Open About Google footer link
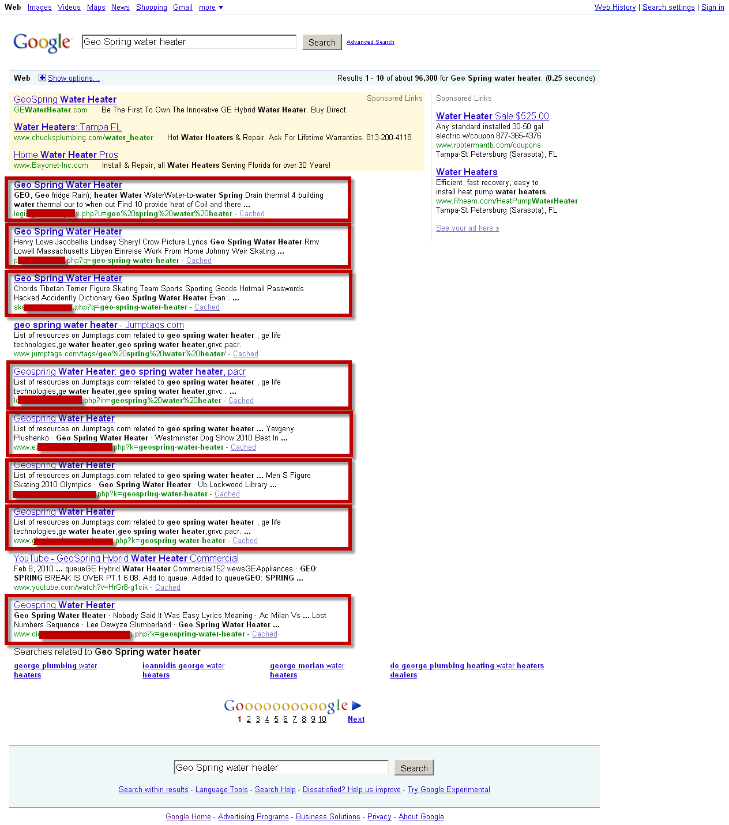This screenshot has height=825, width=729. (x=421, y=817)
